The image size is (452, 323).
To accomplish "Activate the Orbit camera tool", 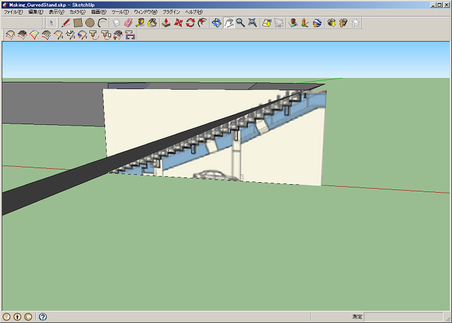I will (x=216, y=23).
